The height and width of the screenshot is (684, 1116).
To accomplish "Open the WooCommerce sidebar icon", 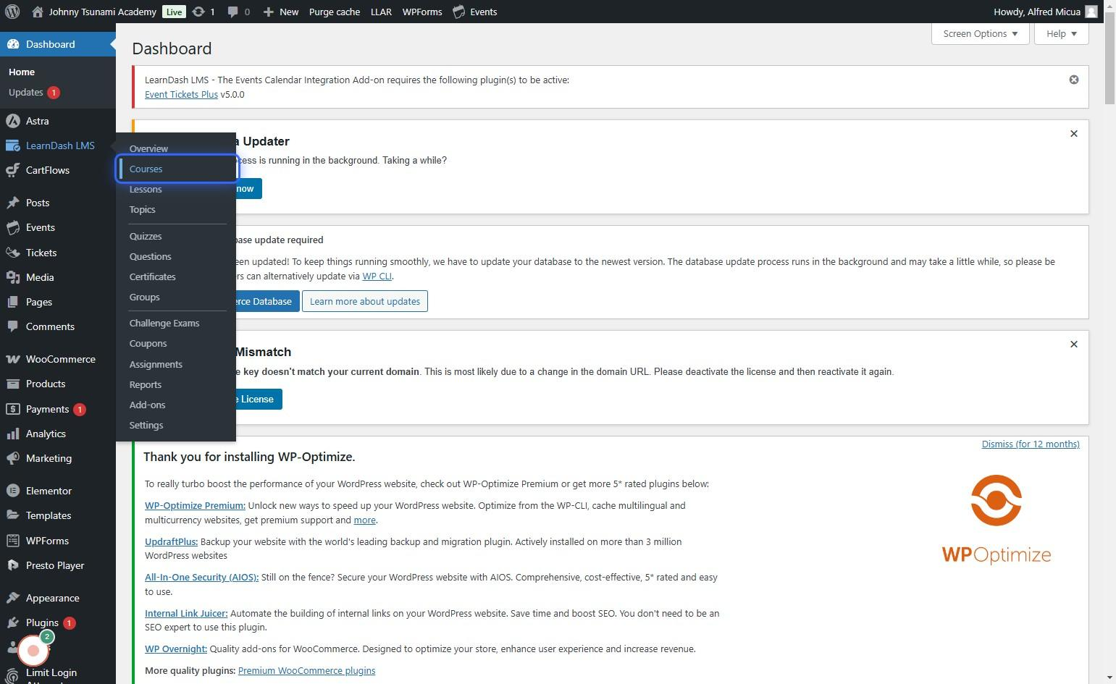I will (x=12, y=359).
